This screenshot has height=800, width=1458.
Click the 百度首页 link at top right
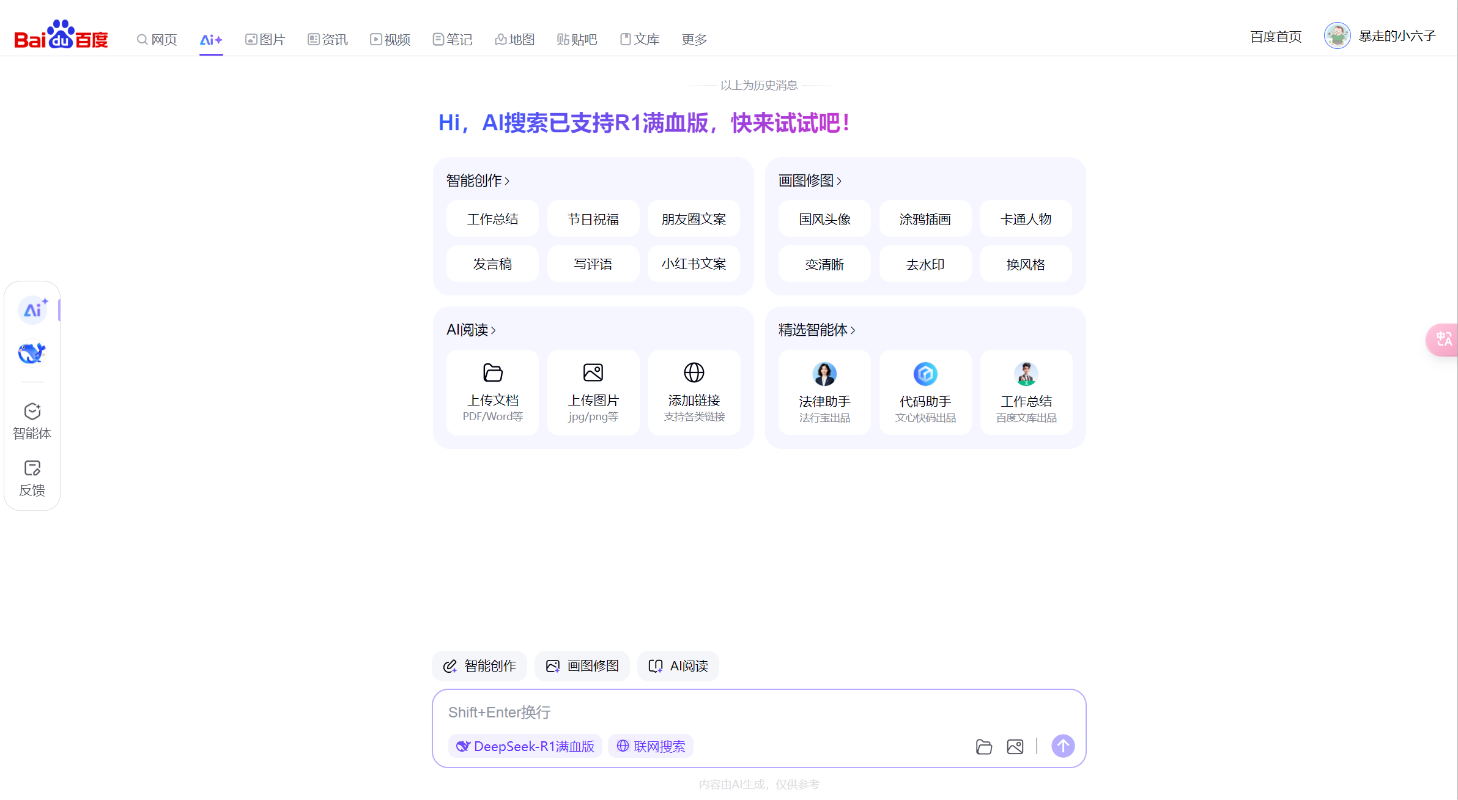(1275, 37)
